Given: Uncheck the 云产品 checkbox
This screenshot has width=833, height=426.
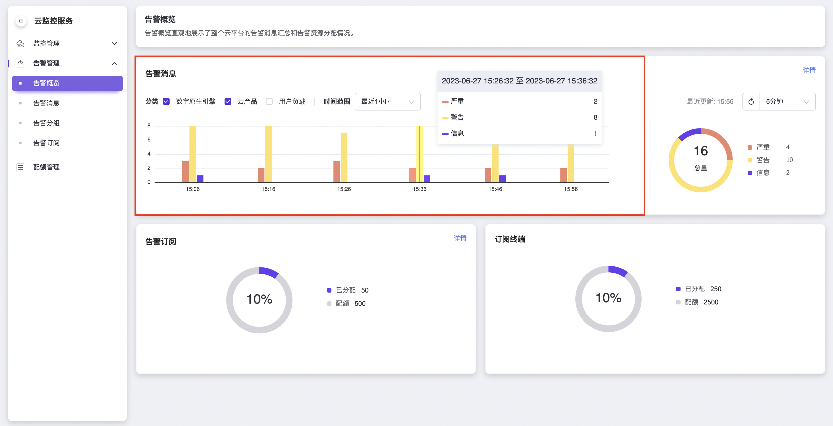Looking at the screenshot, I should coord(228,102).
